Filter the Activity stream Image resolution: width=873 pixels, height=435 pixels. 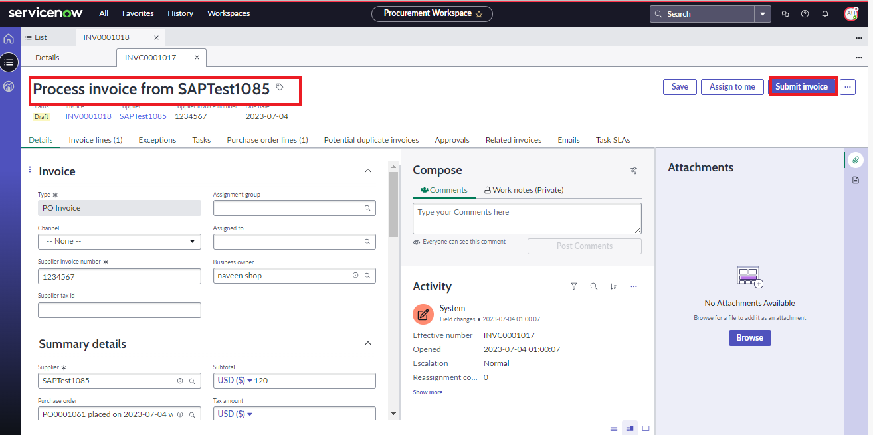(x=574, y=286)
